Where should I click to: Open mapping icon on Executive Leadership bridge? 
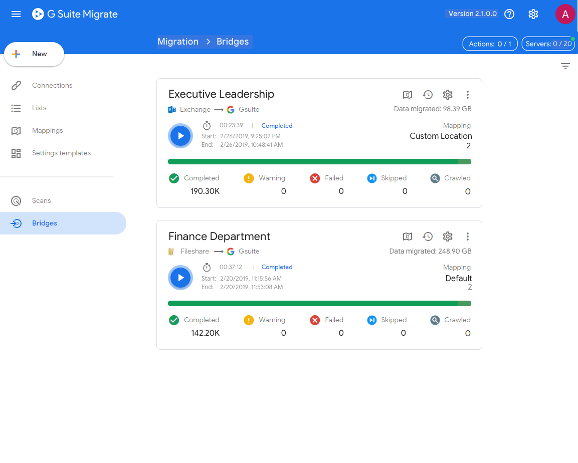408,95
